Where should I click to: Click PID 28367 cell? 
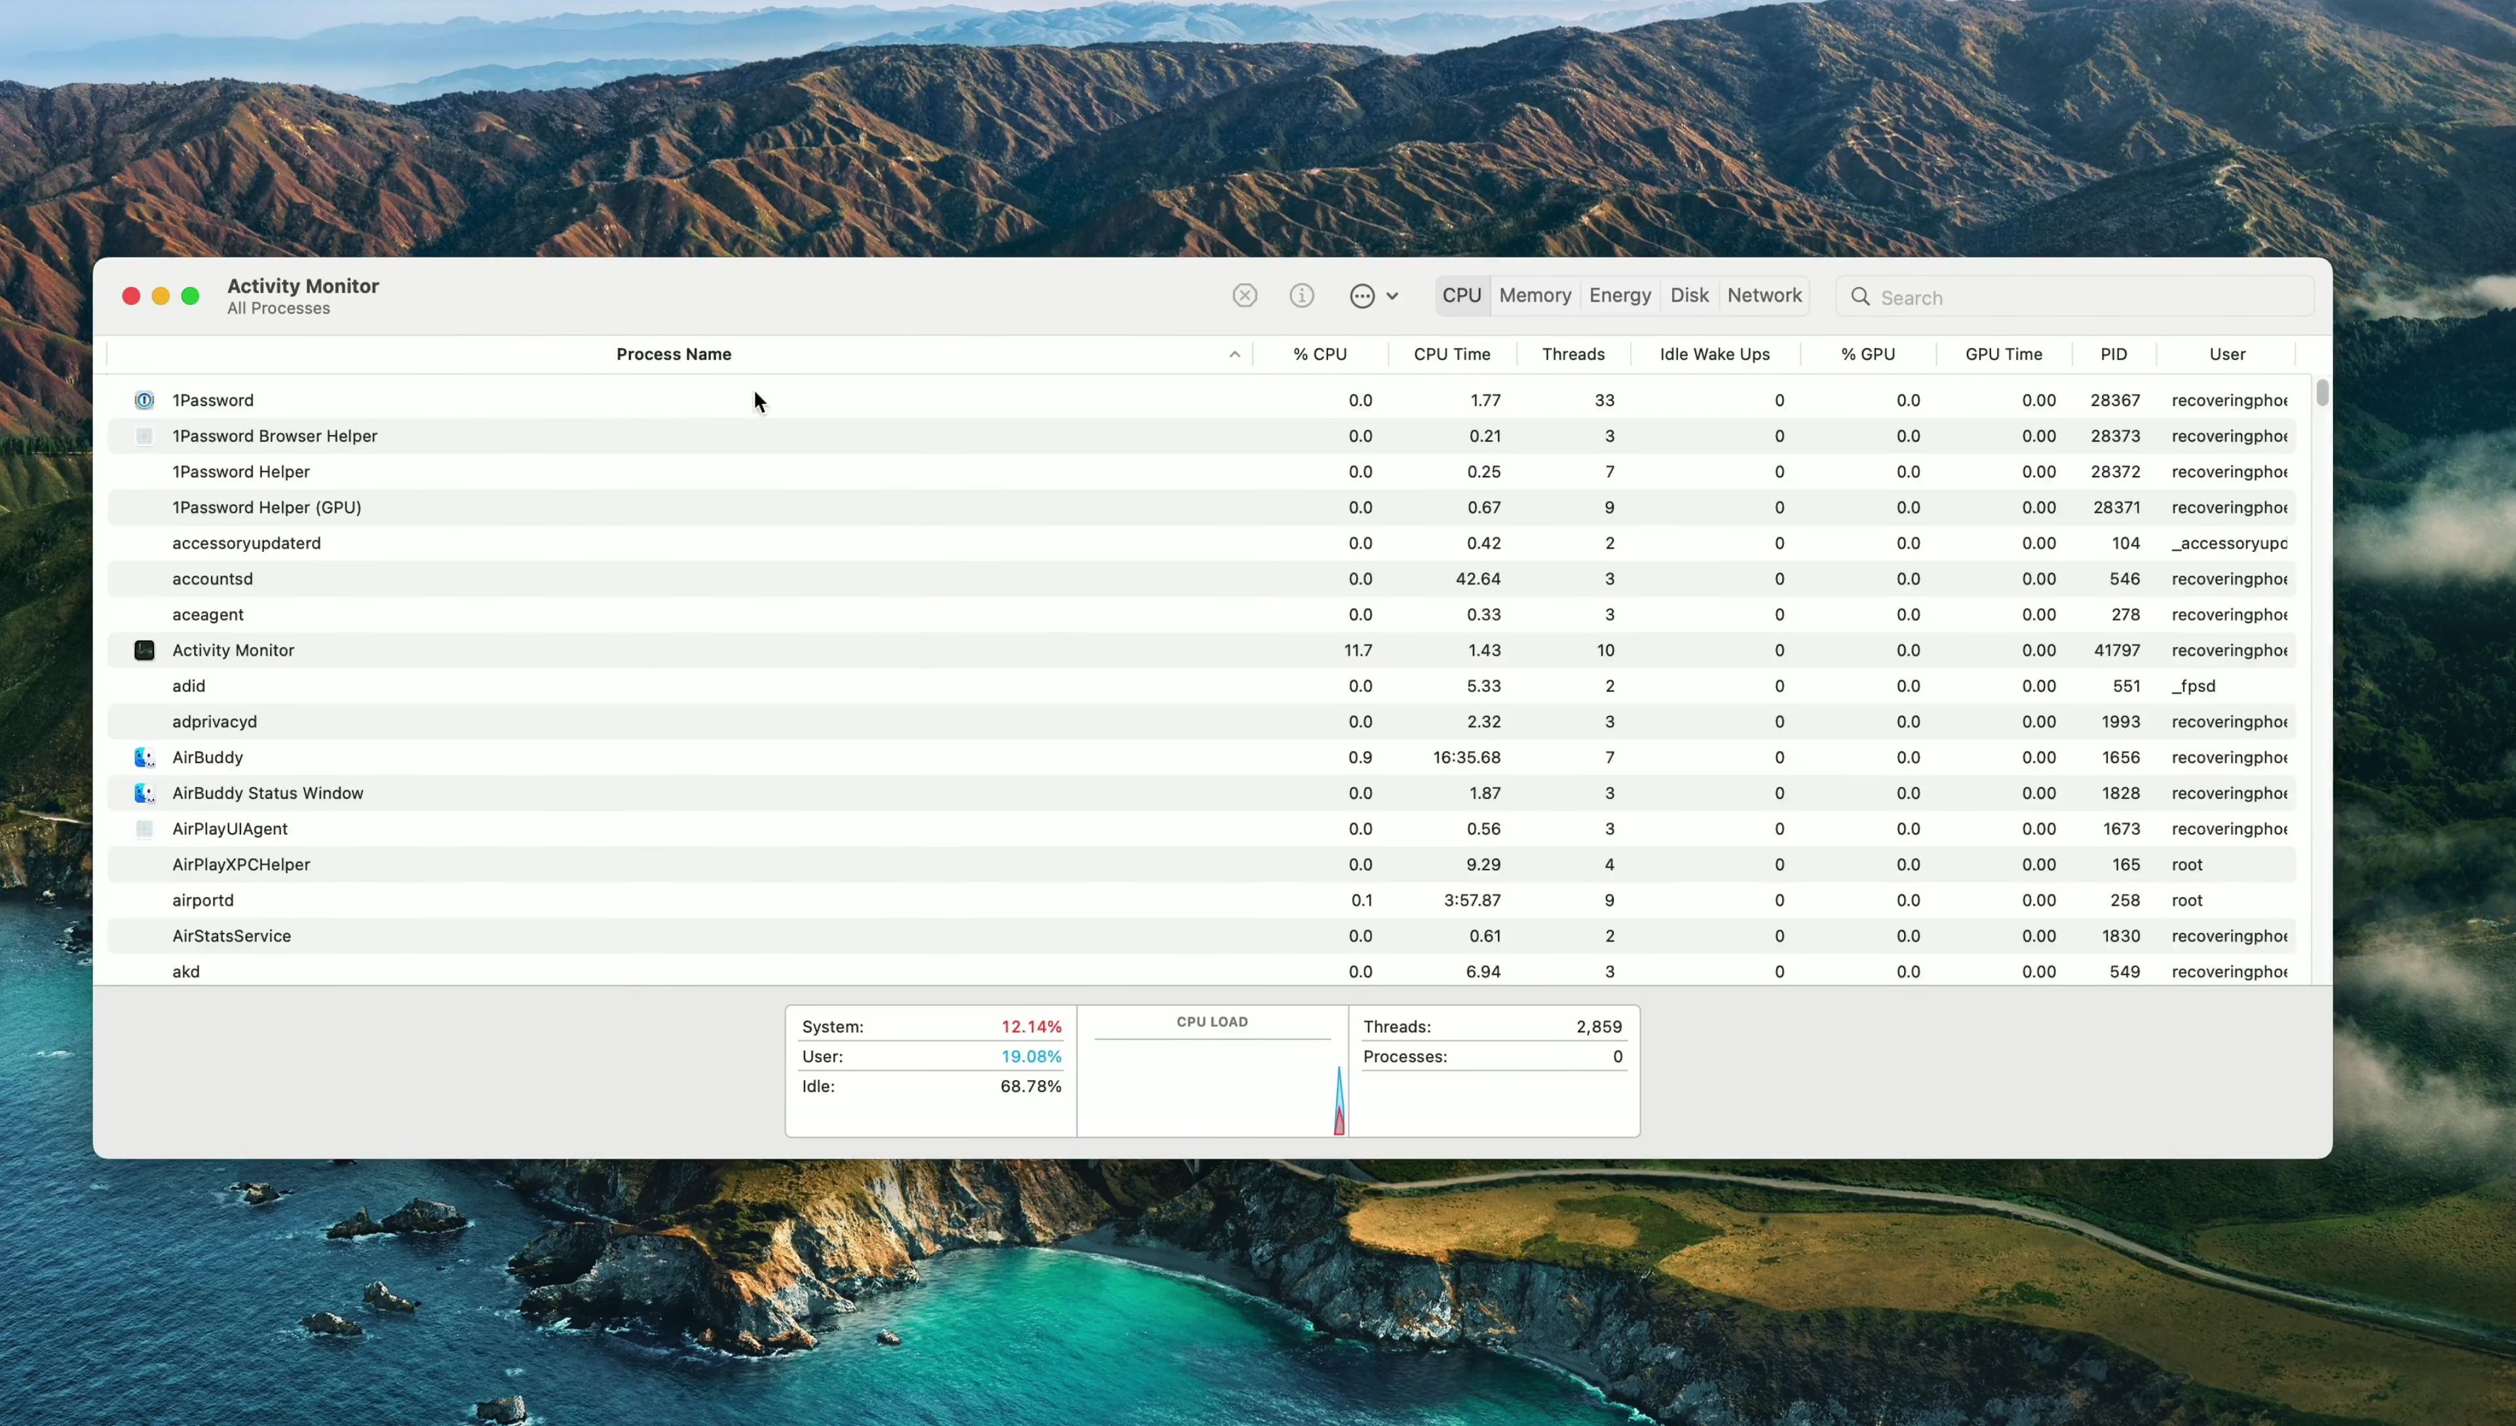[x=2114, y=400]
